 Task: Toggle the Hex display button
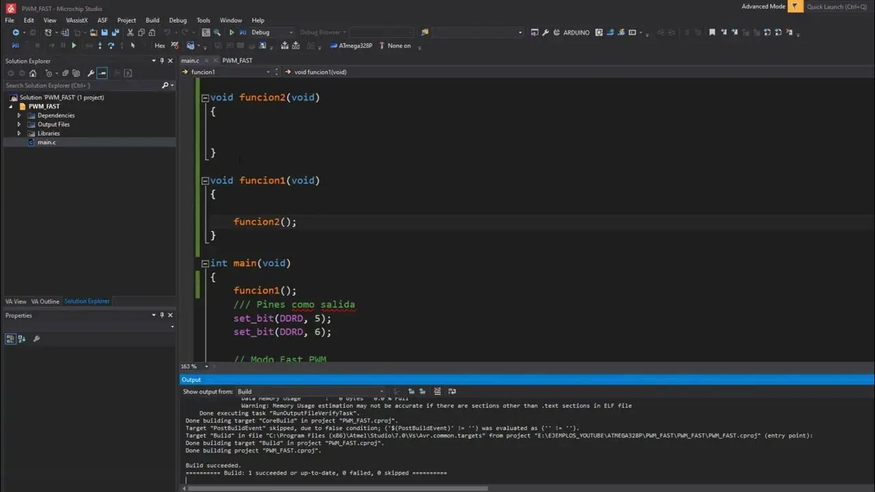pyautogui.click(x=159, y=46)
